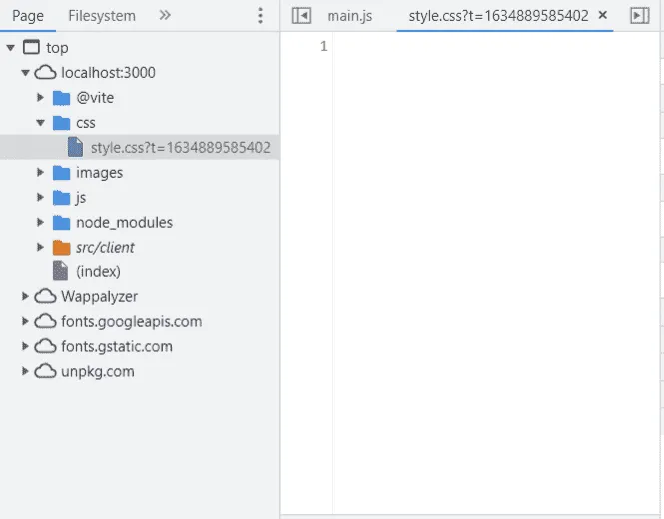
Task: Switch to the Filesystem tab
Action: [102, 16]
